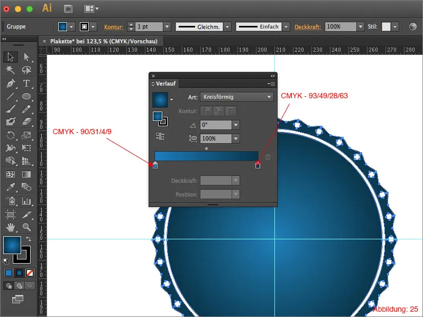
Task: Select the Column Graph tool
Action: tap(26, 201)
